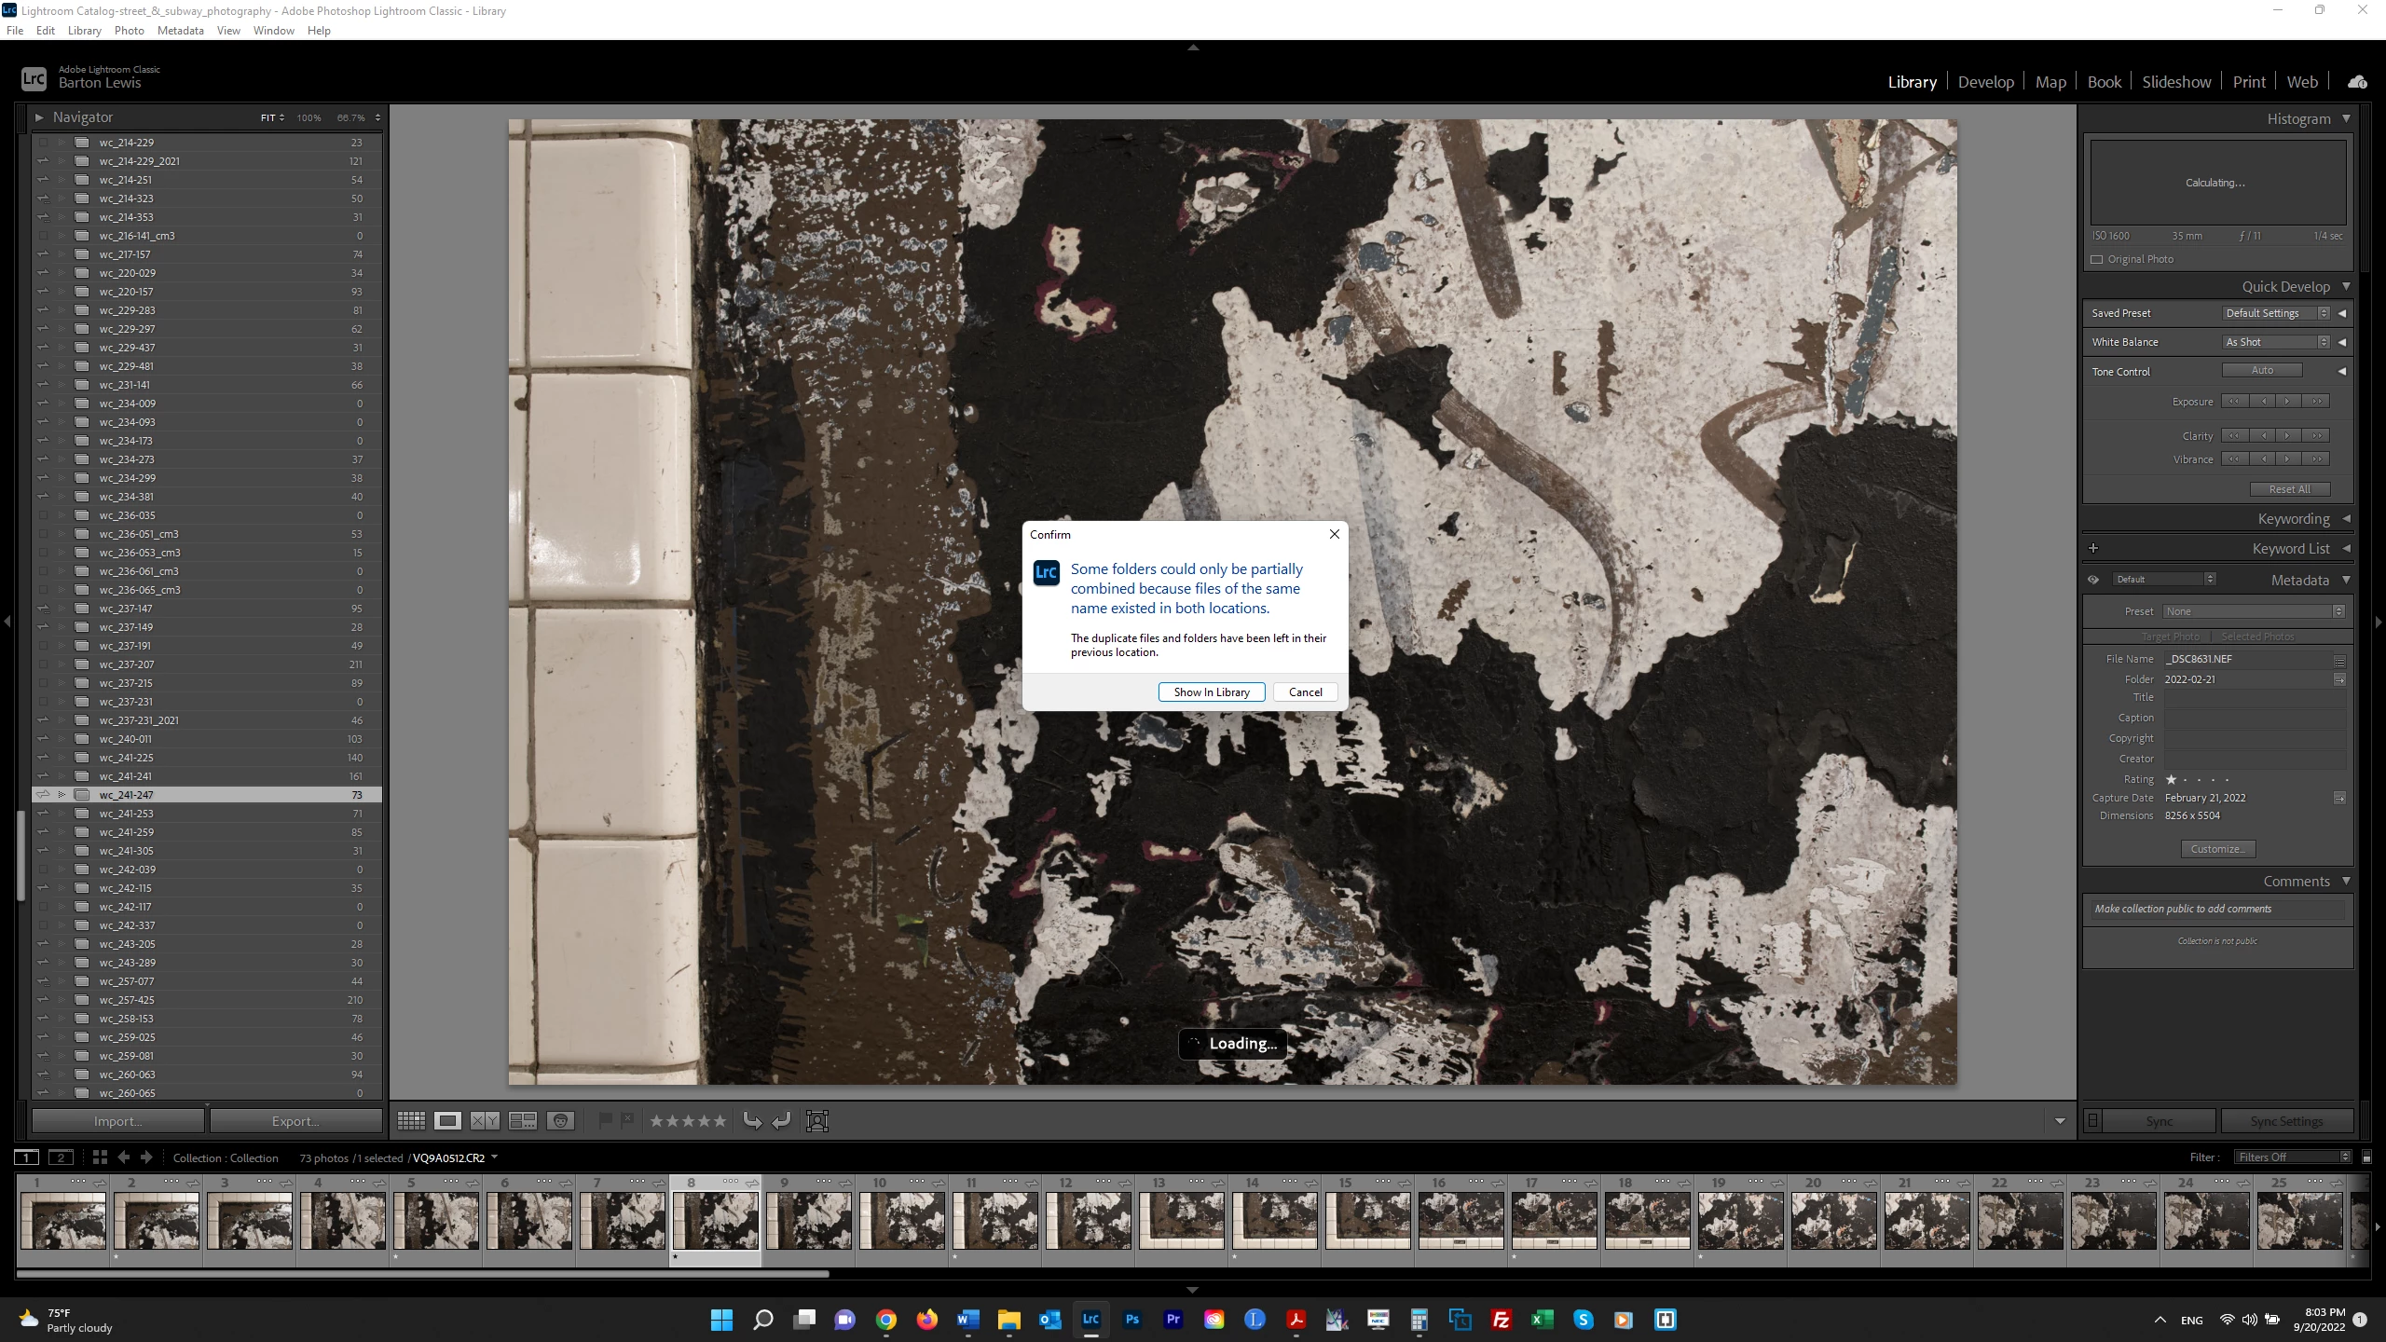Viewport: 2386px width, 1342px height.
Task: Switch to the Develop module
Action: 1985,82
